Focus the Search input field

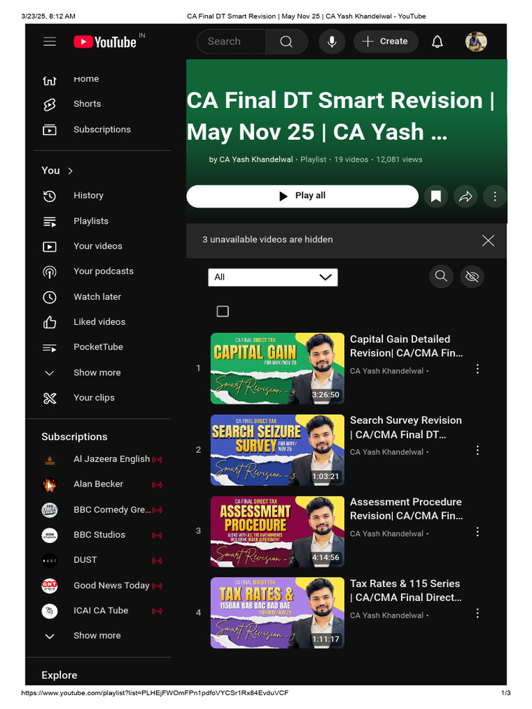[231, 42]
